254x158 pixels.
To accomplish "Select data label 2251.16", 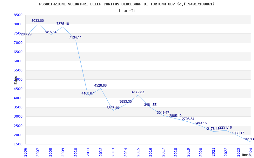I will pyautogui.click(x=225, y=128).
